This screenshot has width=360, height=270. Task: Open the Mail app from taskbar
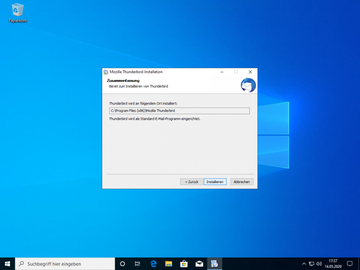coord(199,264)
